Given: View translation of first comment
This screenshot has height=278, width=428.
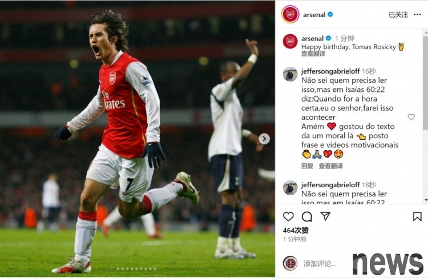Looking at the screenshot, I should pos(330,166).
